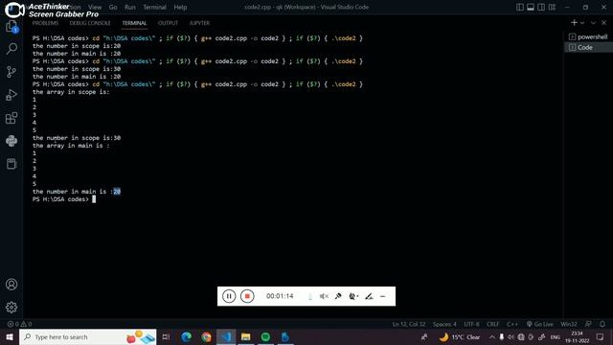Open errors and warnings status item
The image size is (613, 345).
tap(19, 324)
